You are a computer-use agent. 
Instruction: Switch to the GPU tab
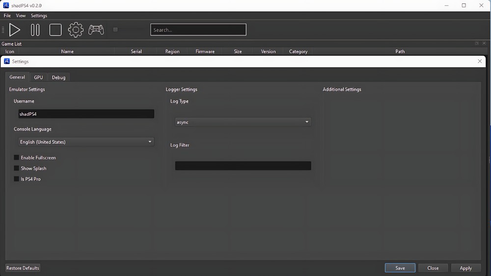[x=38, y=77]
